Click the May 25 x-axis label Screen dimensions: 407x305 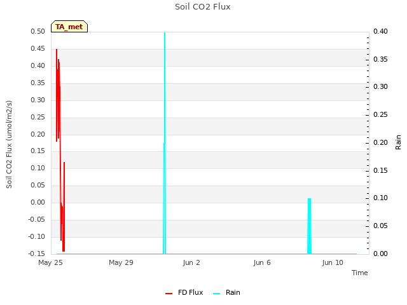(50, 262)
